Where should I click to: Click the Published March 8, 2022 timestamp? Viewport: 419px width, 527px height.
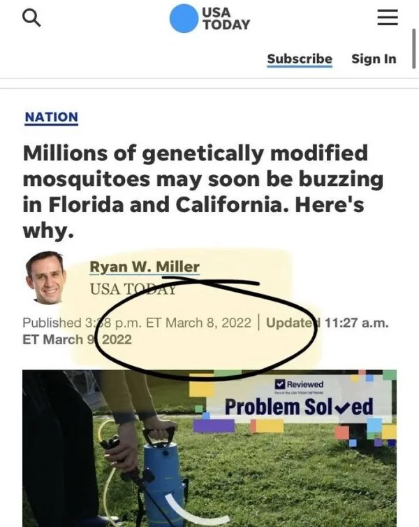coord(136,323)
